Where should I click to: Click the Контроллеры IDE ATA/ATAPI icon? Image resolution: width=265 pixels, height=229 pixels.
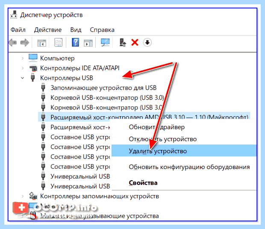(33, 68)
